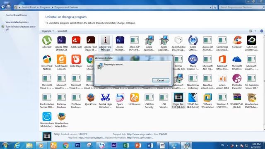265x149 pixels.
Task: Select the Adobe Photoshop program icon
Action: point(120,43)
